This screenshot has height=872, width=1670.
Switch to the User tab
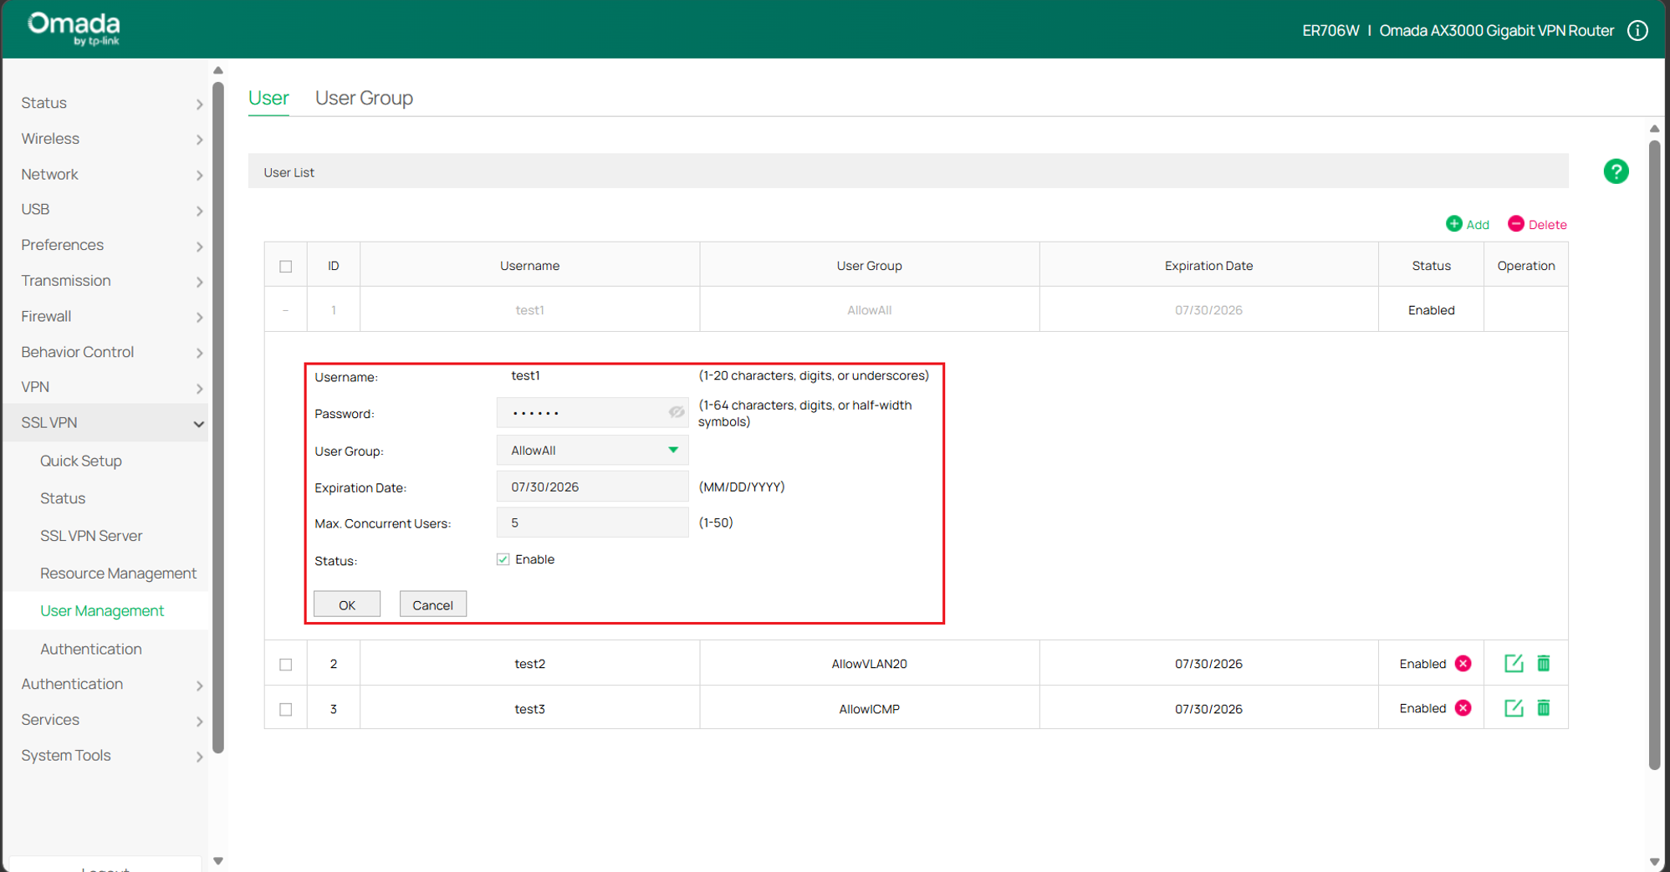(268, 98)
